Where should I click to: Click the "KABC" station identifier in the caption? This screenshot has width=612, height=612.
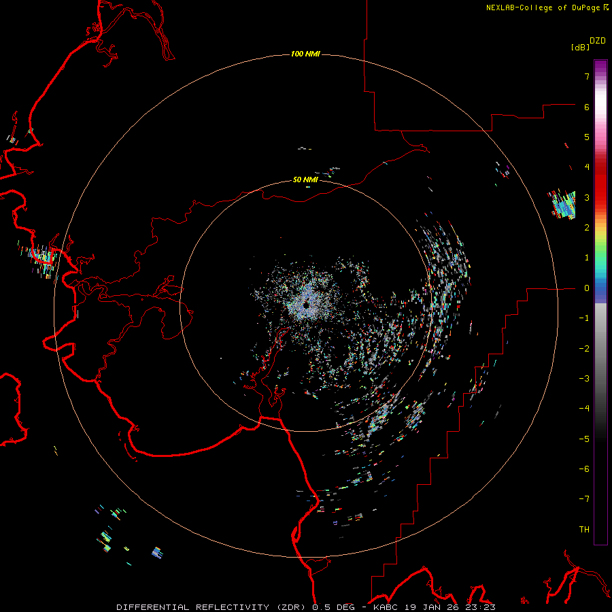386,607
